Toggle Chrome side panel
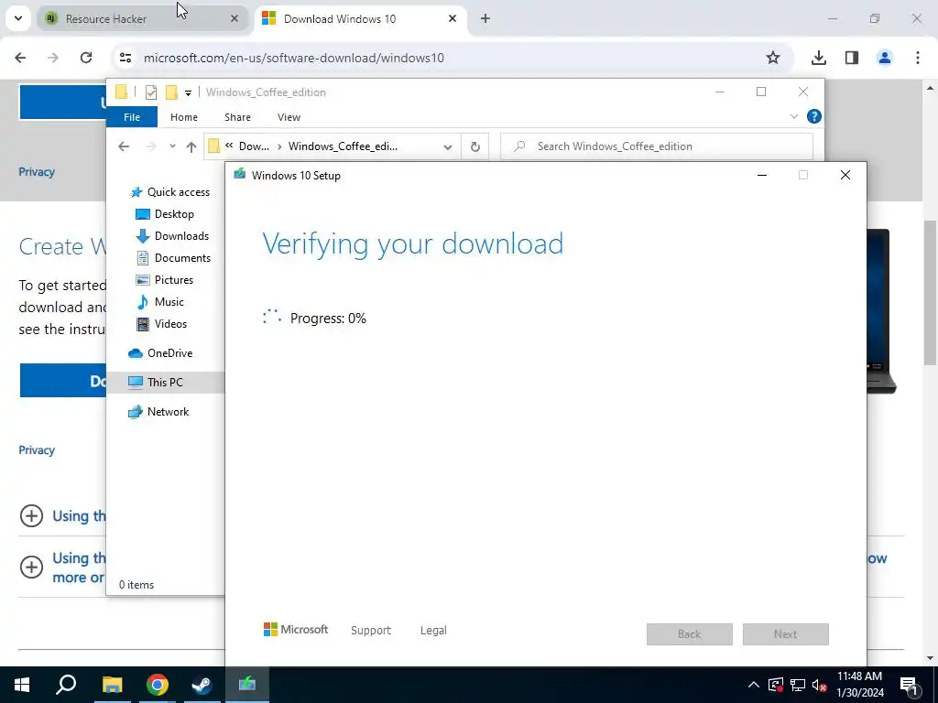938x703 pixels. [x=852, y=58]
